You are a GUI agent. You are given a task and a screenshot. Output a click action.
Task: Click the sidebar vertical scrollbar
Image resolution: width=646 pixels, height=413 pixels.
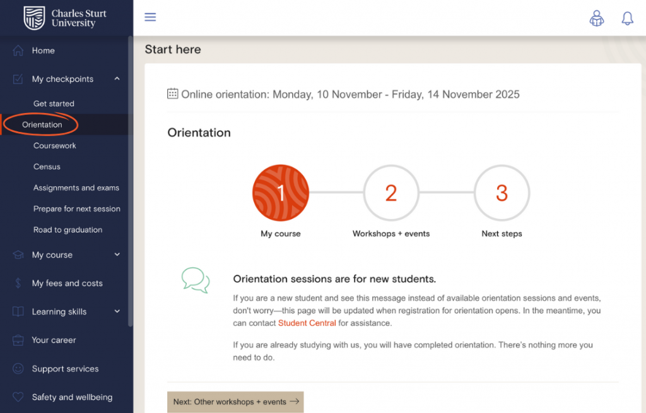pyautogui.click(x=131, y=183)
